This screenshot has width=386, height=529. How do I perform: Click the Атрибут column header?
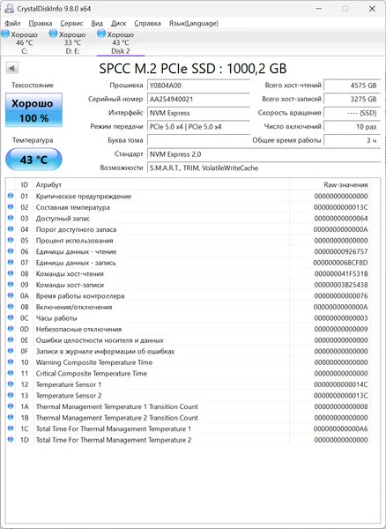point(161,184)
